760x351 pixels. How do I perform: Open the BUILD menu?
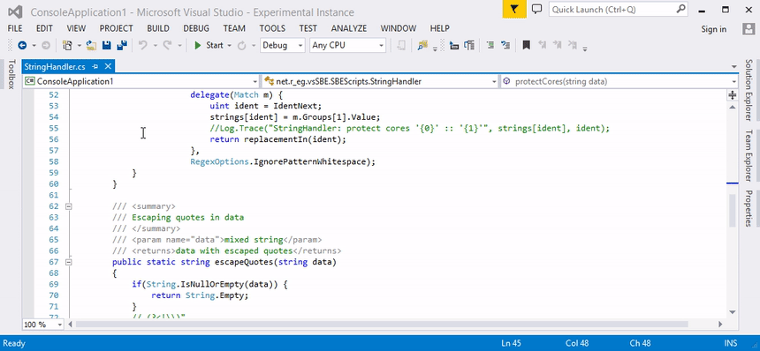coord(158,28)
